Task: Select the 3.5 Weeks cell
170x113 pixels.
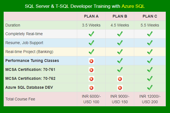Action: pos(91,25)
